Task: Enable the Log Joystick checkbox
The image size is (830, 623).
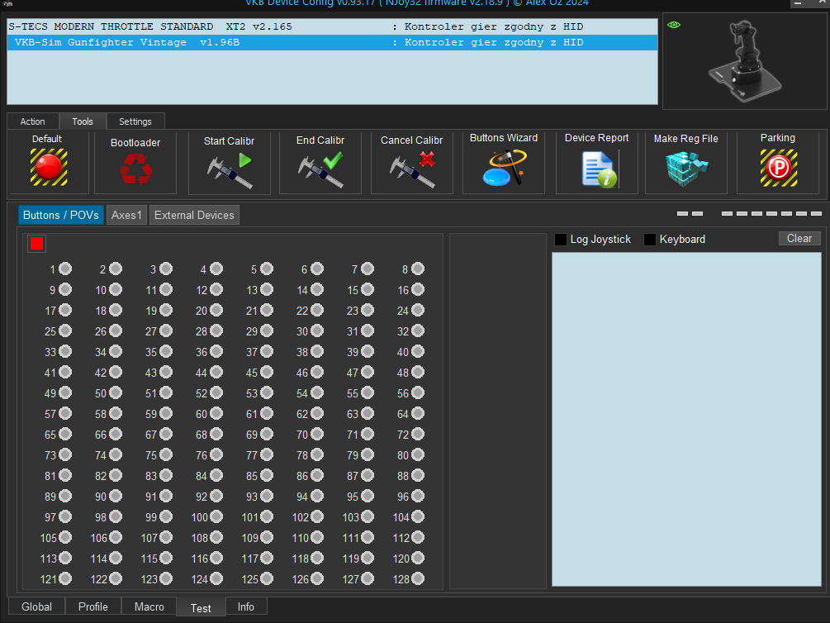Action: point(561,240)
